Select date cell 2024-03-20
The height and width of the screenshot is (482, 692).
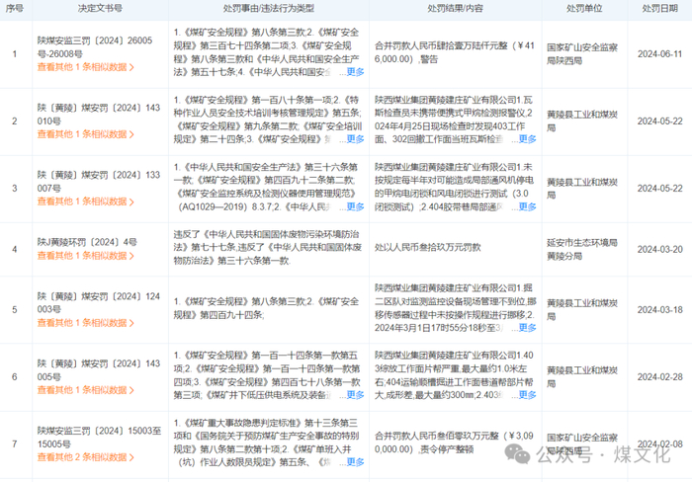tap(659, 250)
